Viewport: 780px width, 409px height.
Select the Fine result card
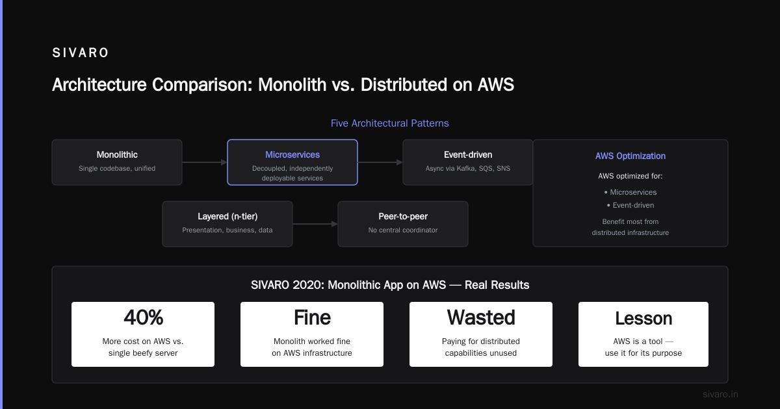point(312,334)
